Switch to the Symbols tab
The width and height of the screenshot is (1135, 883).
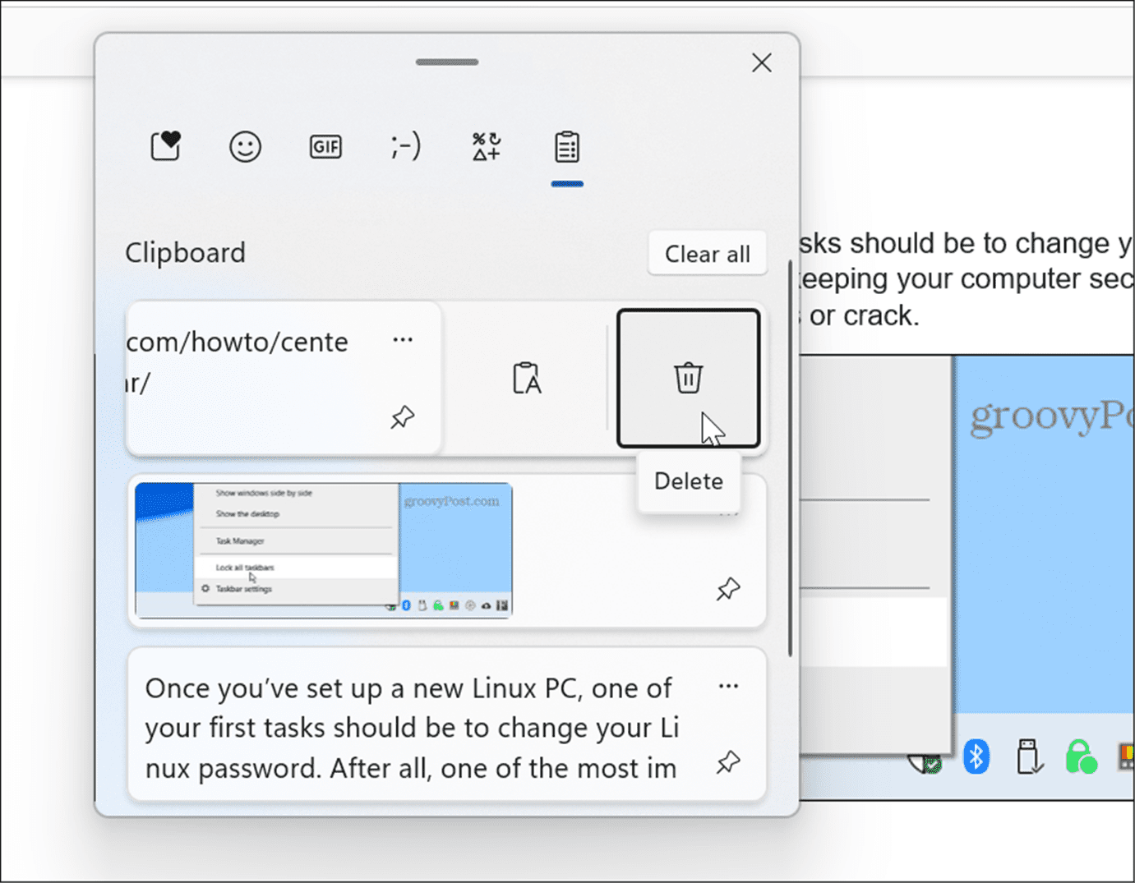coord(485,146)
